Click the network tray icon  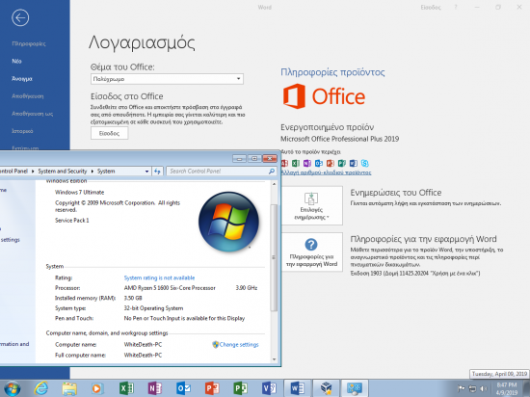point(472,388)
